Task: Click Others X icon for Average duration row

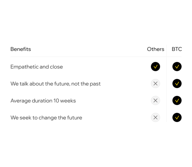Action: 155,100
